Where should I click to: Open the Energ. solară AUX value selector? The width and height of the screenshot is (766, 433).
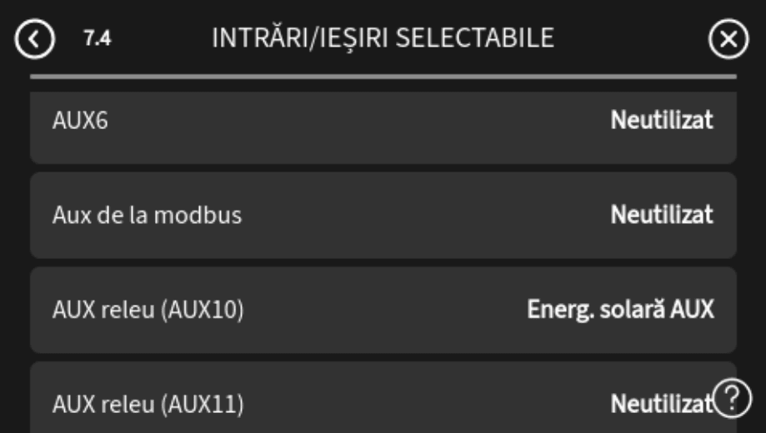click(620, 311)
